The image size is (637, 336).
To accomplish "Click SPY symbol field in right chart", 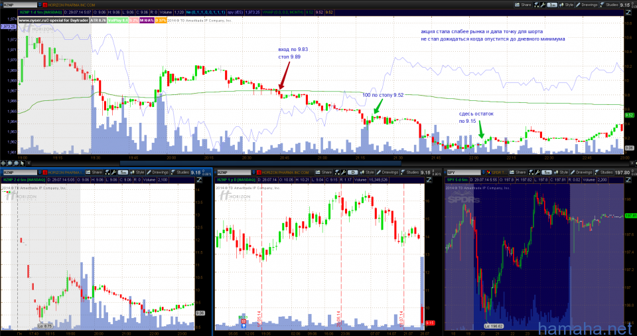I will click(463, 173).
